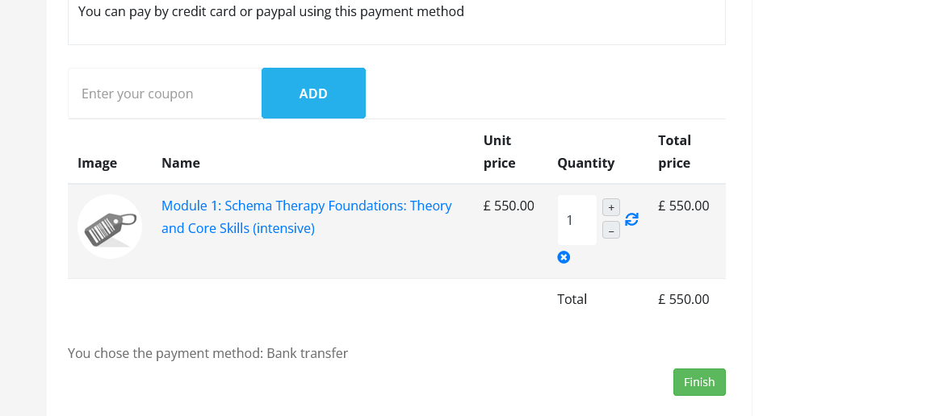The height and width of the screenshot is (416, 939).
Task: Remove the module from cart with the X icon
Action: point(564,257)
